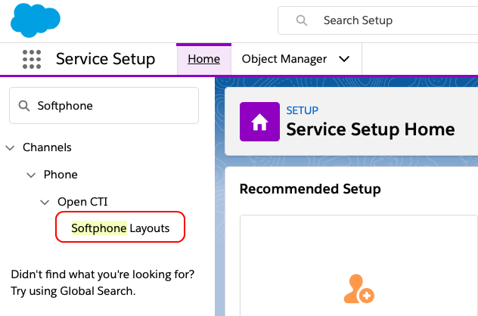
Task: Collapse the Open CTI chevron
Action: [x=45, y=203]
